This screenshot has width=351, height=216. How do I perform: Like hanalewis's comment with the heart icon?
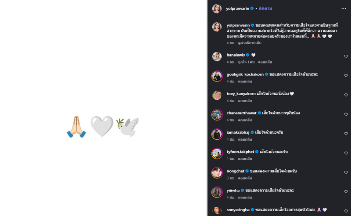pyautogui.click(x=346, y=57)
